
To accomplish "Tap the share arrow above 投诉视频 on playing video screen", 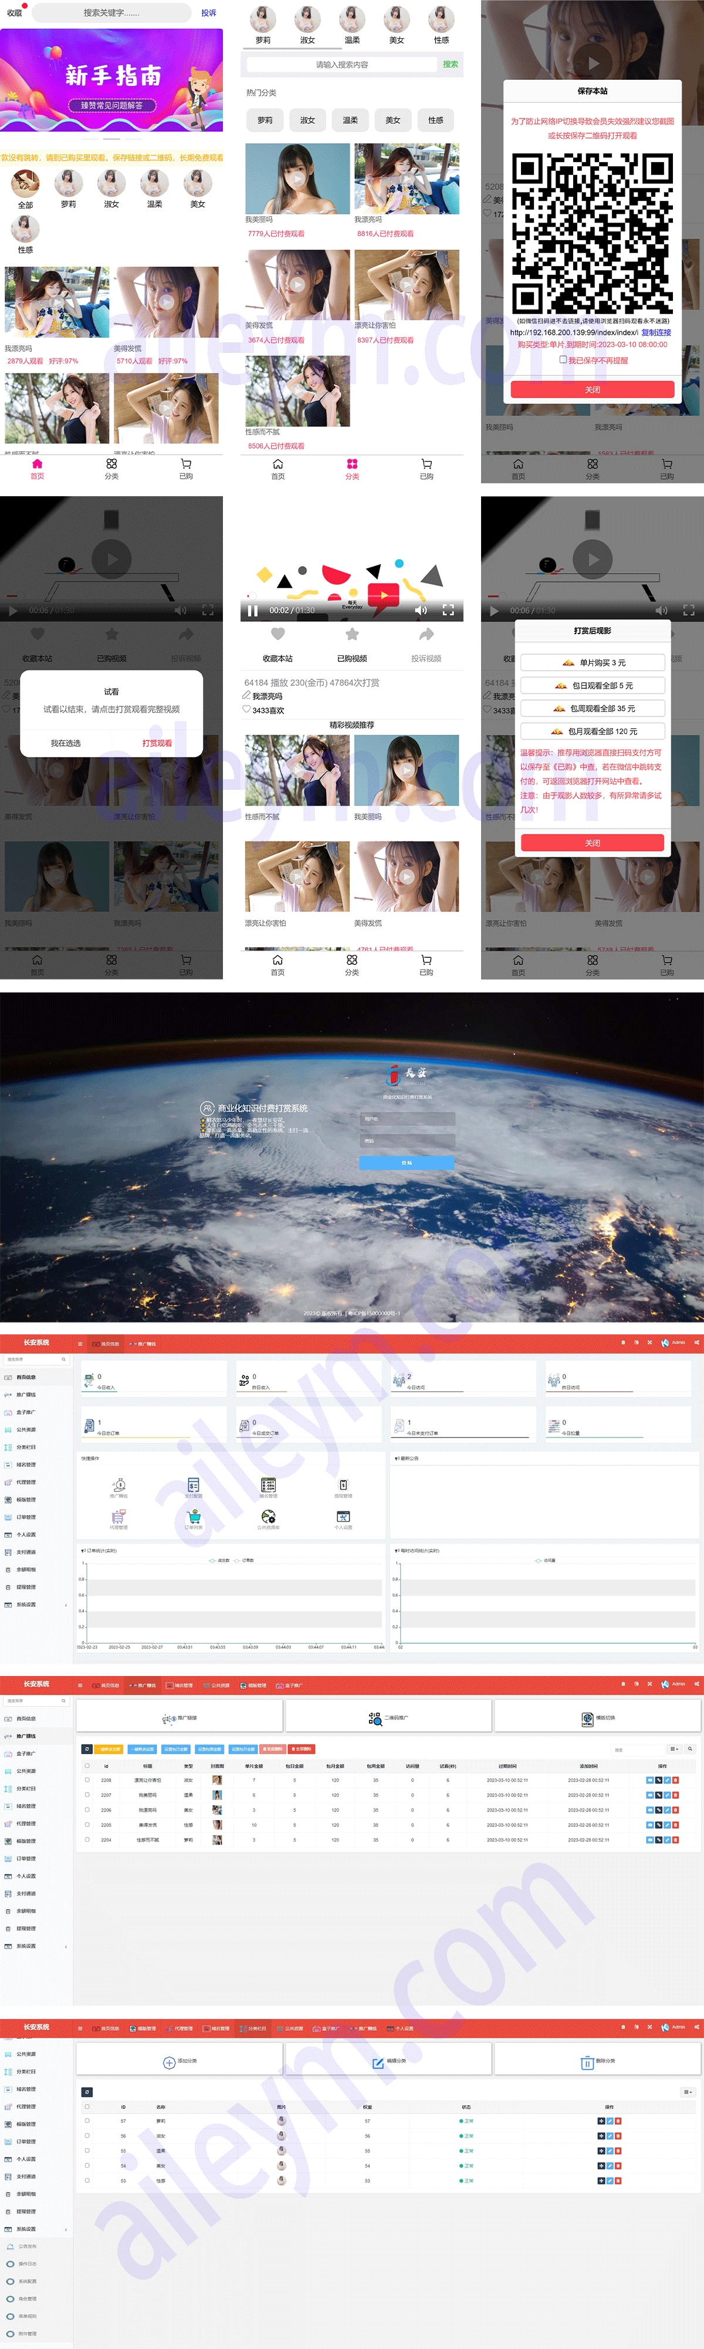I will point(427,635).
